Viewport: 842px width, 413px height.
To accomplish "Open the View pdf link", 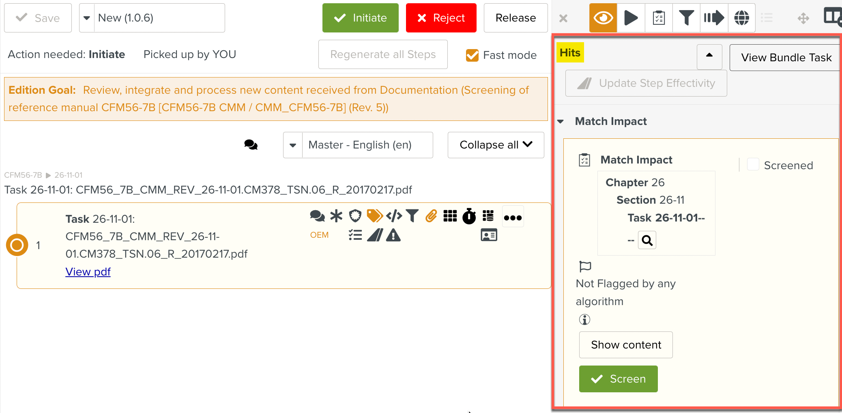I will tap(88, 272).
